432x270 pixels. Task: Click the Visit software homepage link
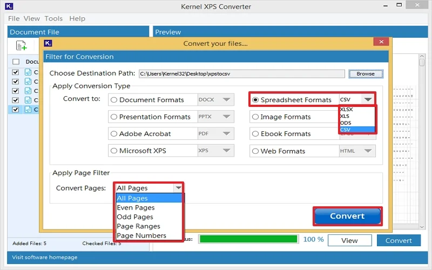tap(45, 257)
